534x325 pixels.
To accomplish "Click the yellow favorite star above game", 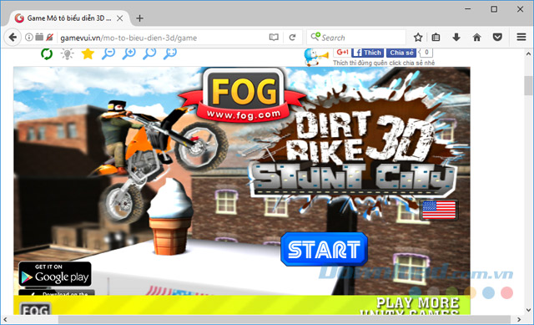I will pos(88,53).
